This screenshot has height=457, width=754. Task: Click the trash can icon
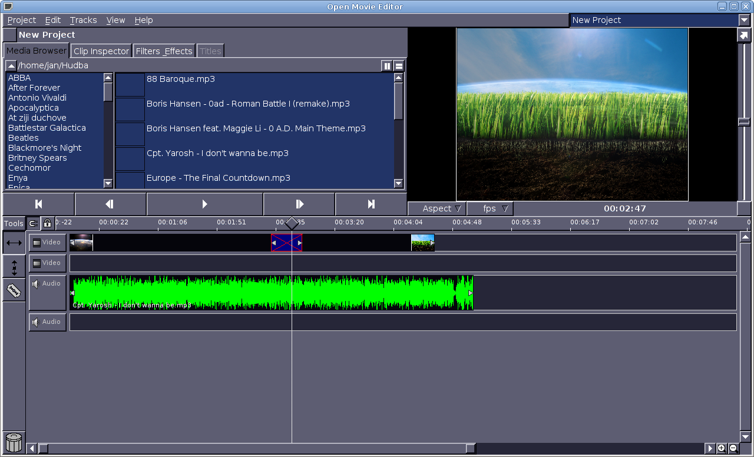14,442
